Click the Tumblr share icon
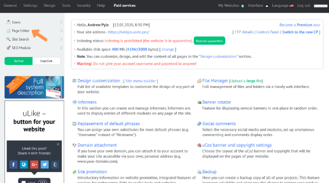The image size is (329, 183). pyautogui.click(x=55, y=165)
